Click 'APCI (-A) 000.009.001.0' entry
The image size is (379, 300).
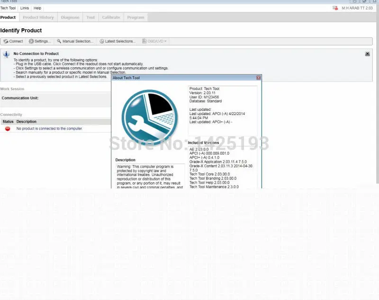coord(209,153)
